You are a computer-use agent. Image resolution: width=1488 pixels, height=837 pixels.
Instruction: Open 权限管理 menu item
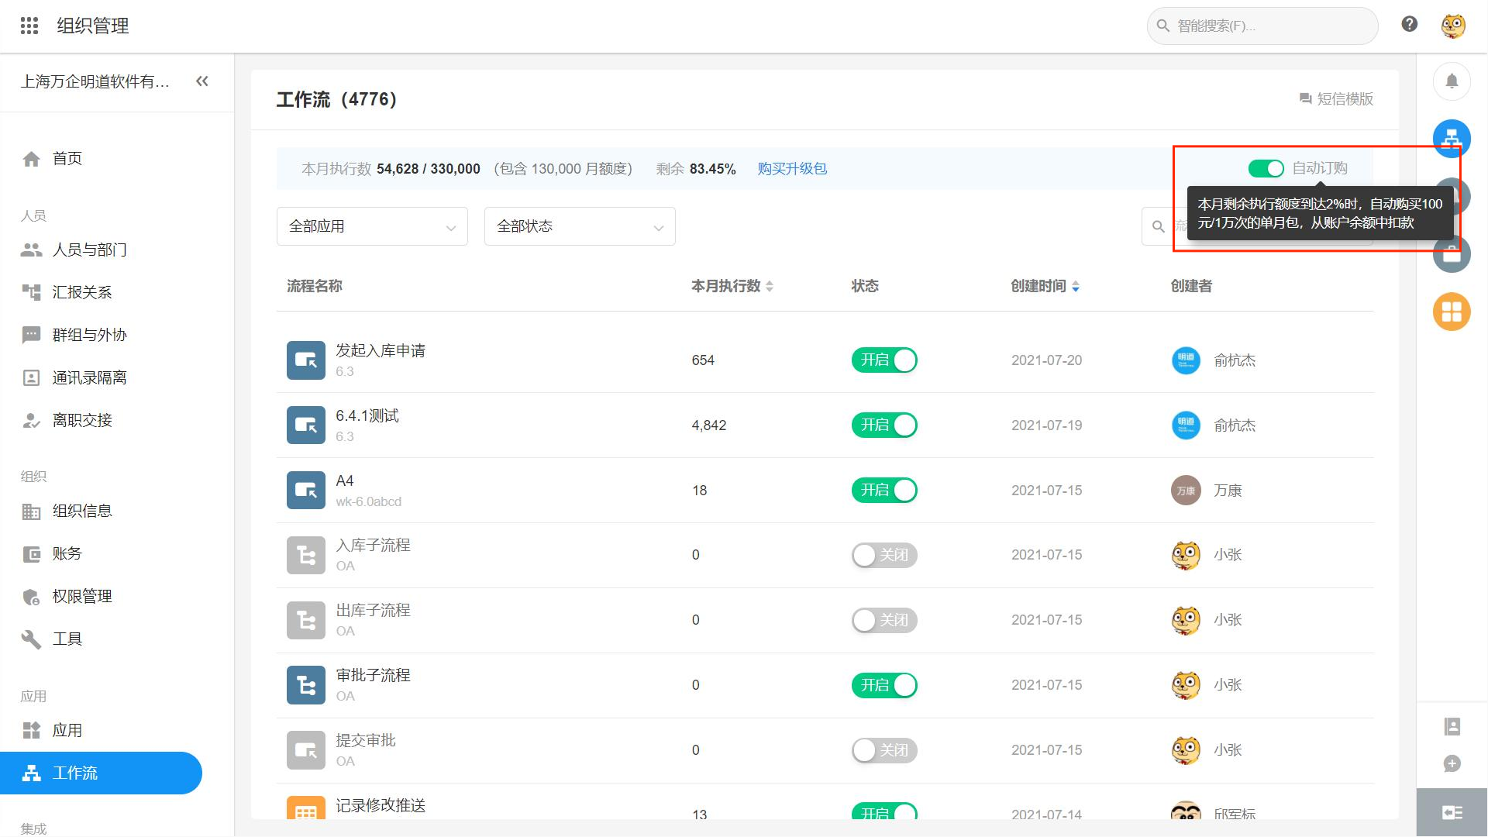[x=82, y=596]
